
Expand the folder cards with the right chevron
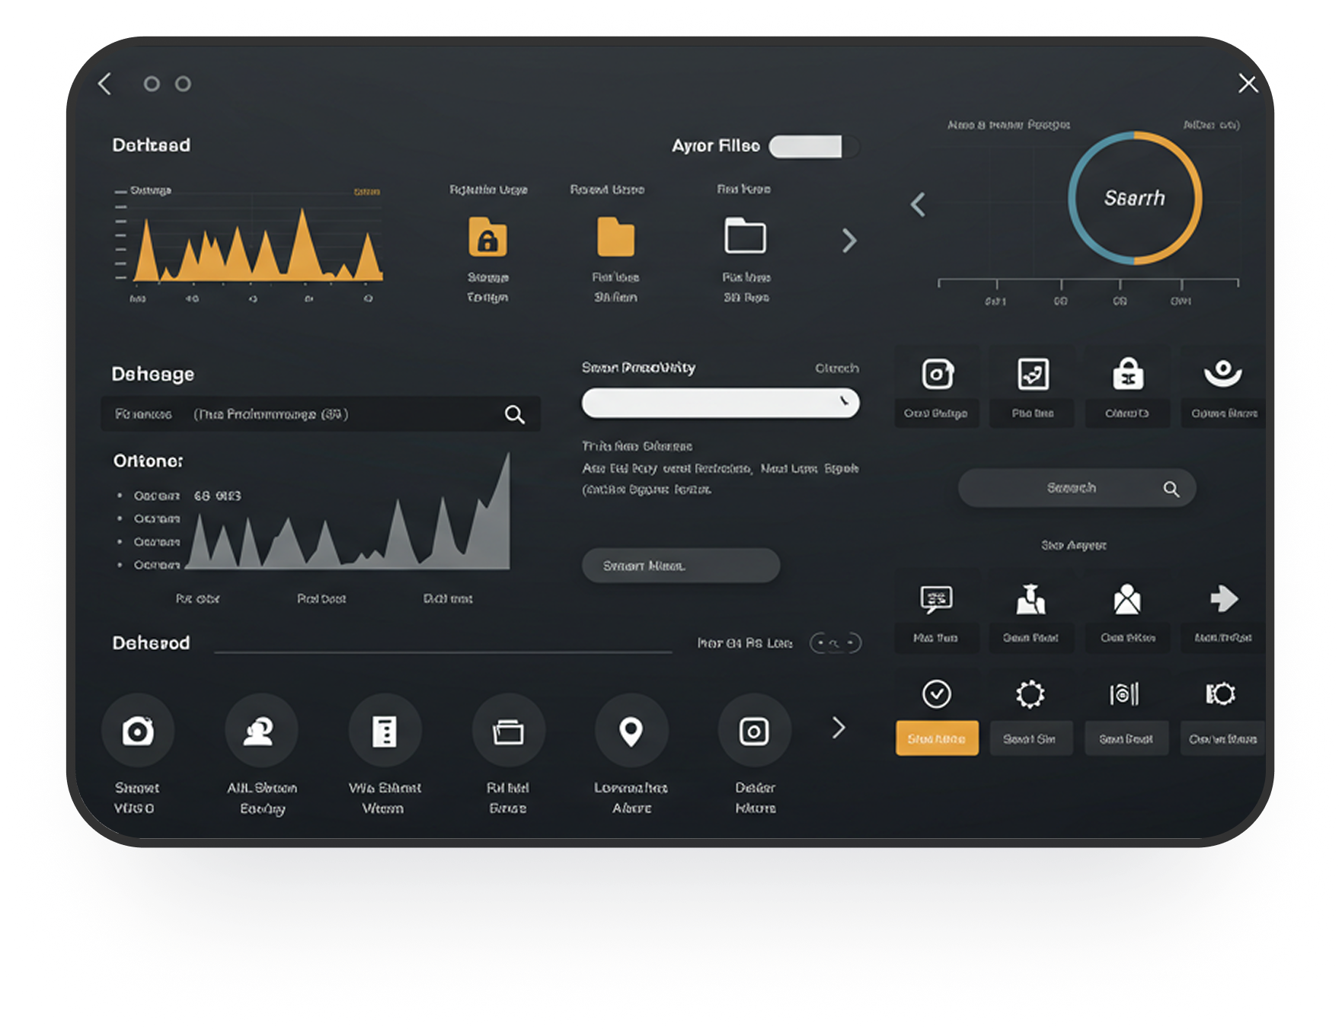(x=850, y=241)
